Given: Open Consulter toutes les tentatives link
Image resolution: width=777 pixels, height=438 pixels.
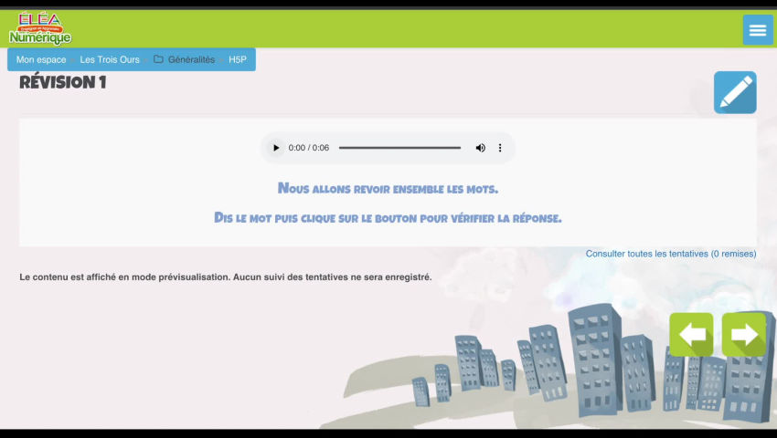Looking at the screenshot, I should click(670, 254).
